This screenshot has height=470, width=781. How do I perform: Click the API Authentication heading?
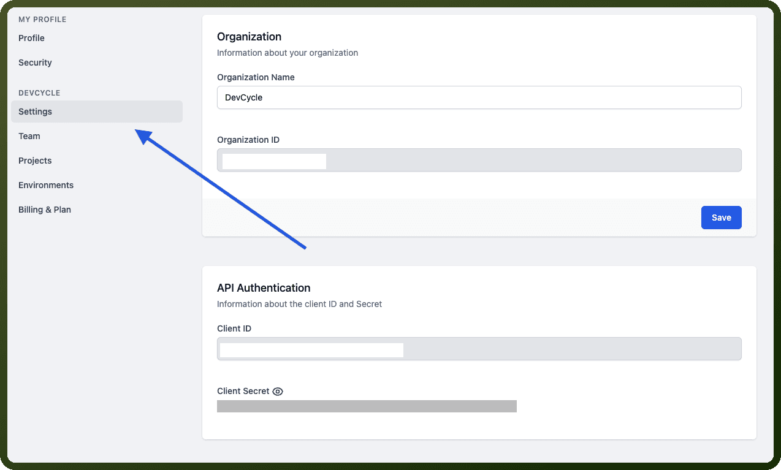tap(264, 288)
